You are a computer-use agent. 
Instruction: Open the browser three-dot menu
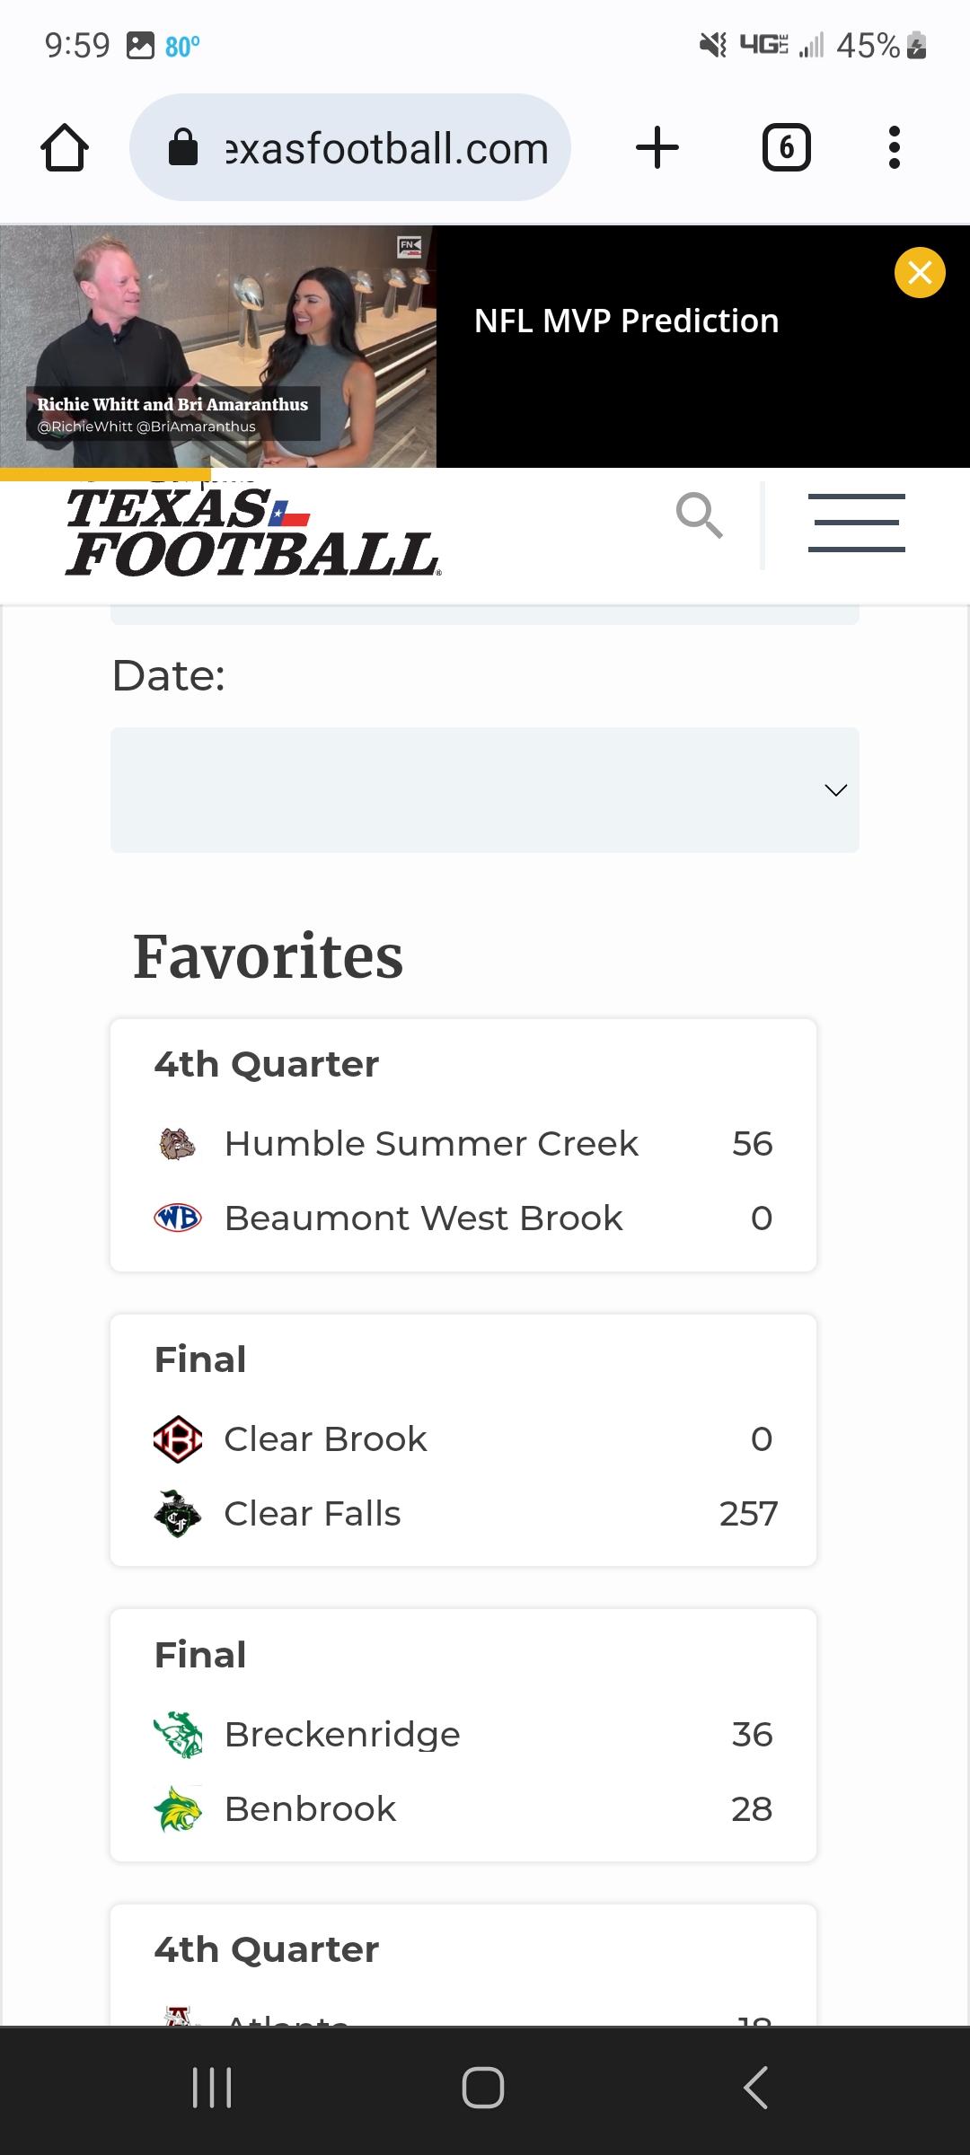click(894, 147)
